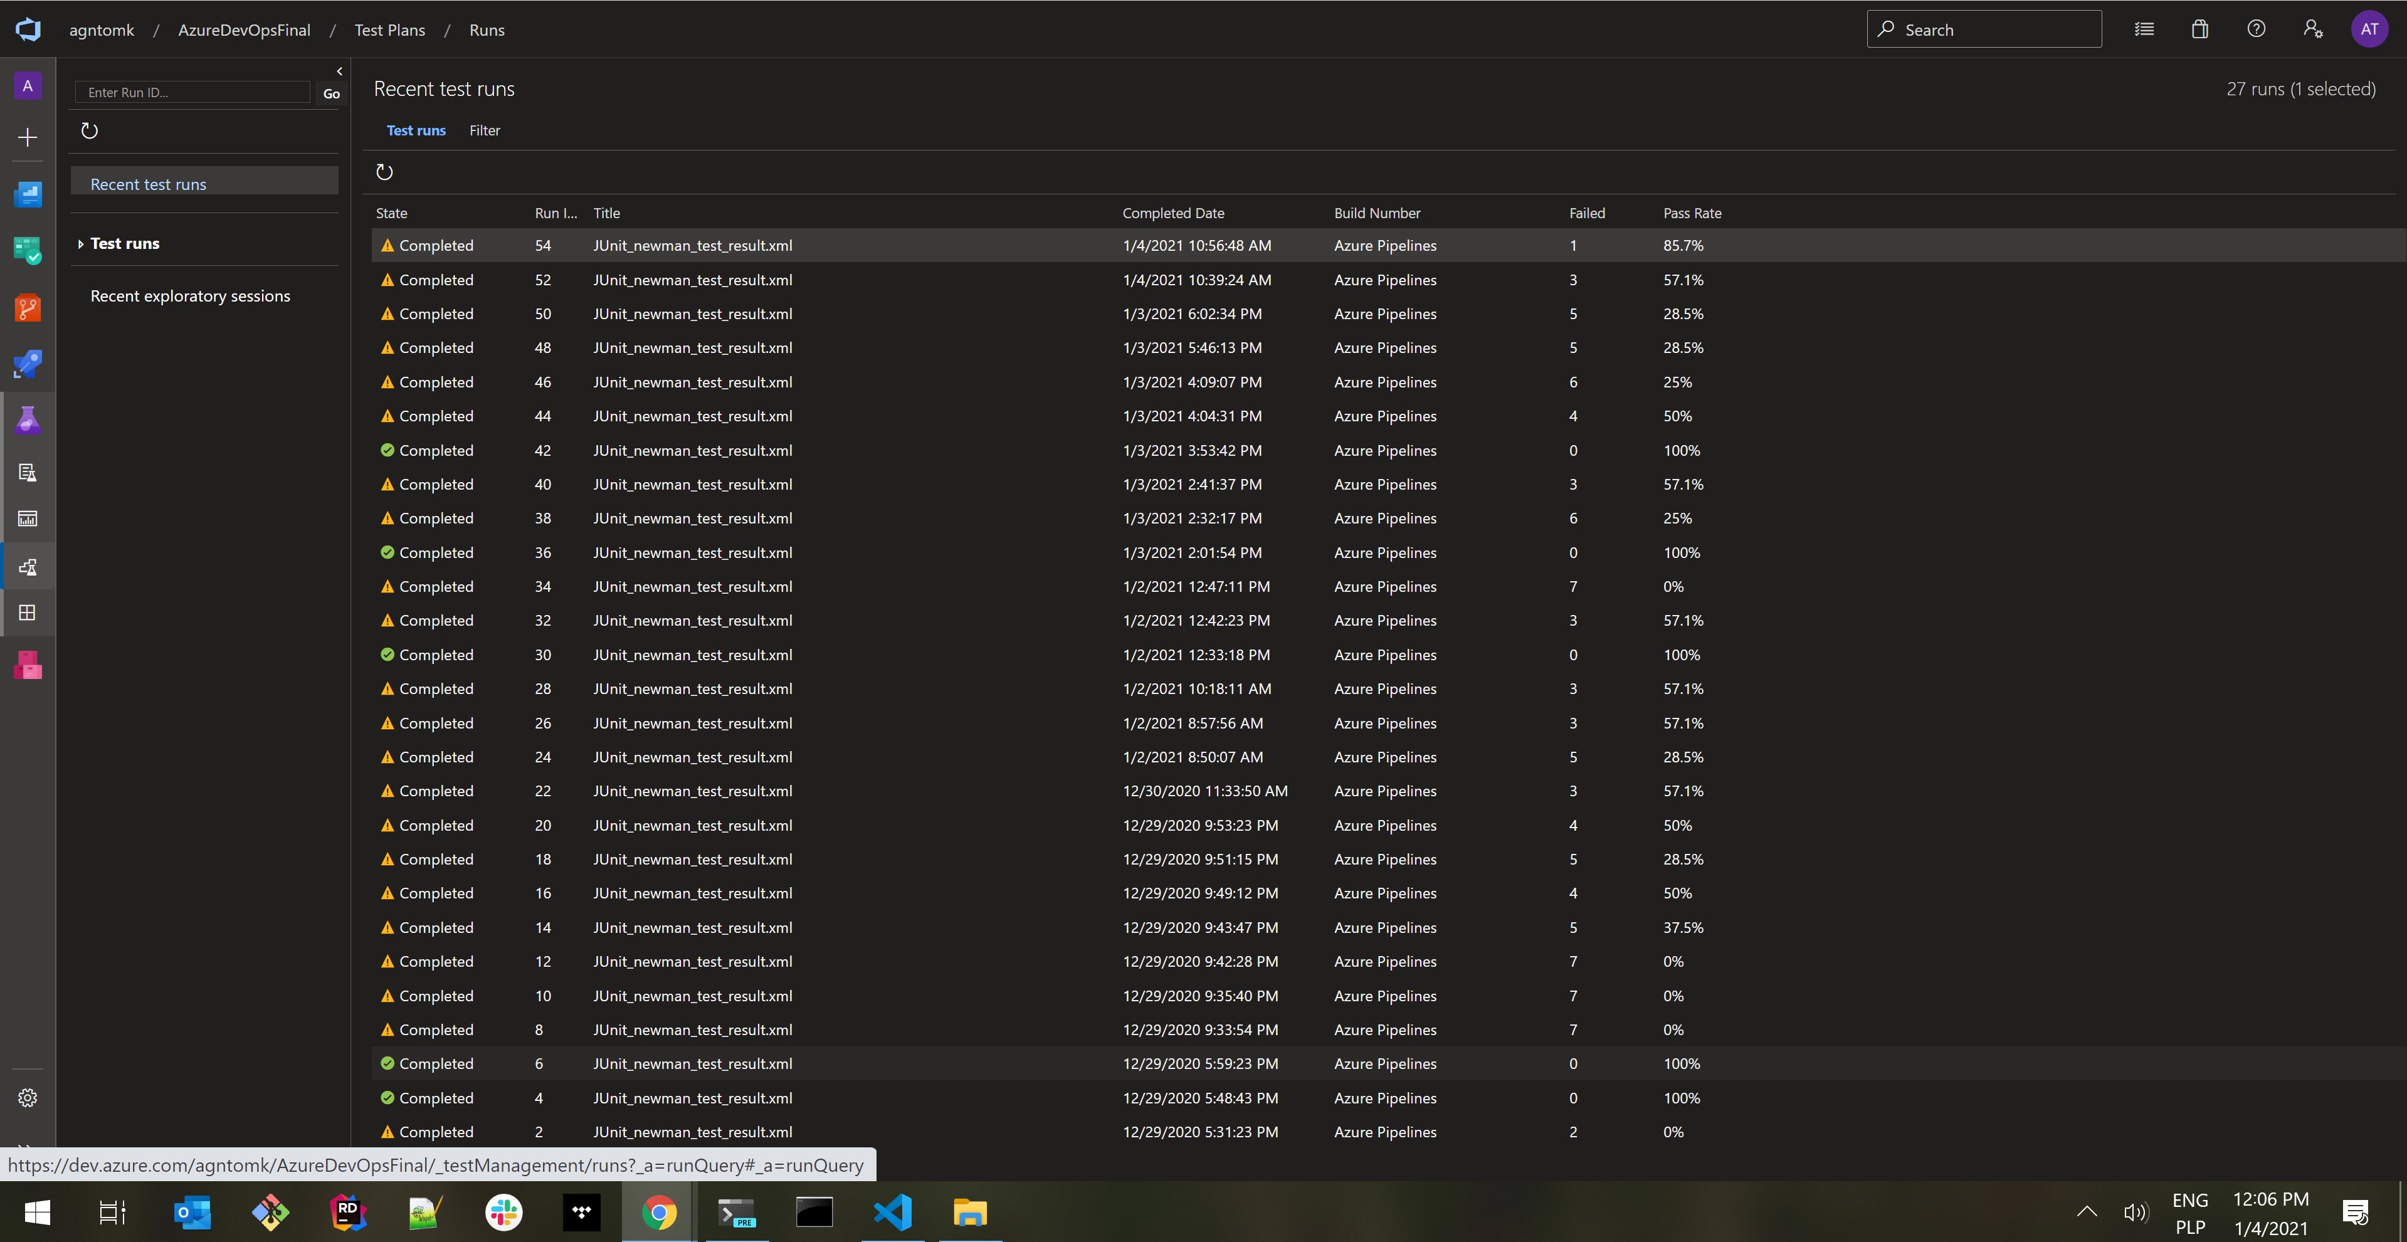Expand the Test runs tree node
This screenshot has height=1242, width=2407.
pyautogui.click(x=80, y=244)
